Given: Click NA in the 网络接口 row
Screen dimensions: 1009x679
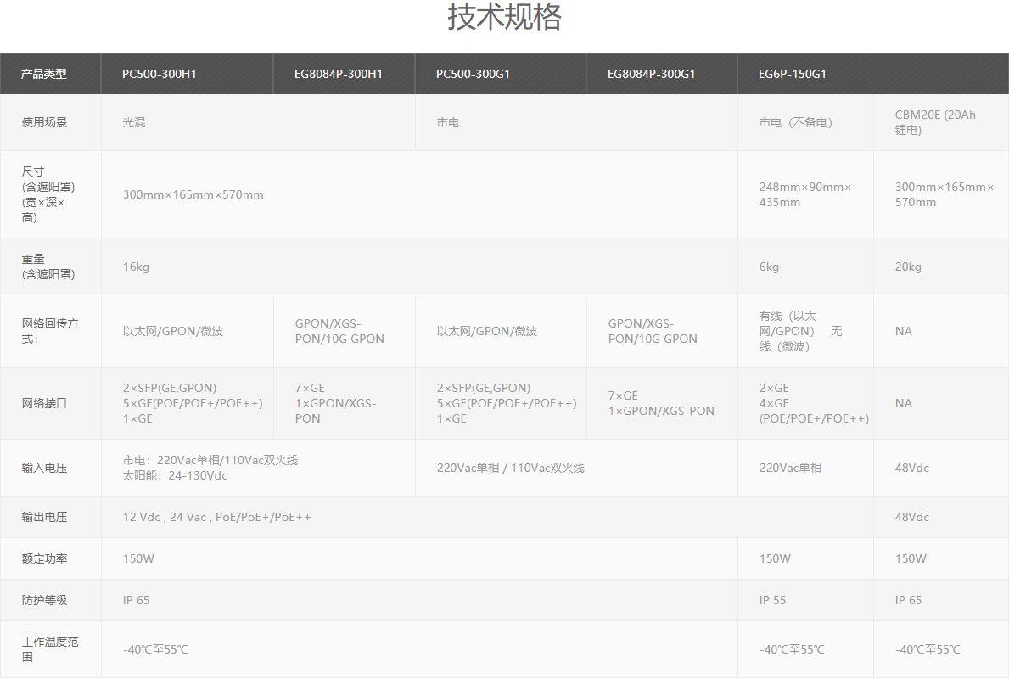Looking at the screenshot, I should coord(941,403).
